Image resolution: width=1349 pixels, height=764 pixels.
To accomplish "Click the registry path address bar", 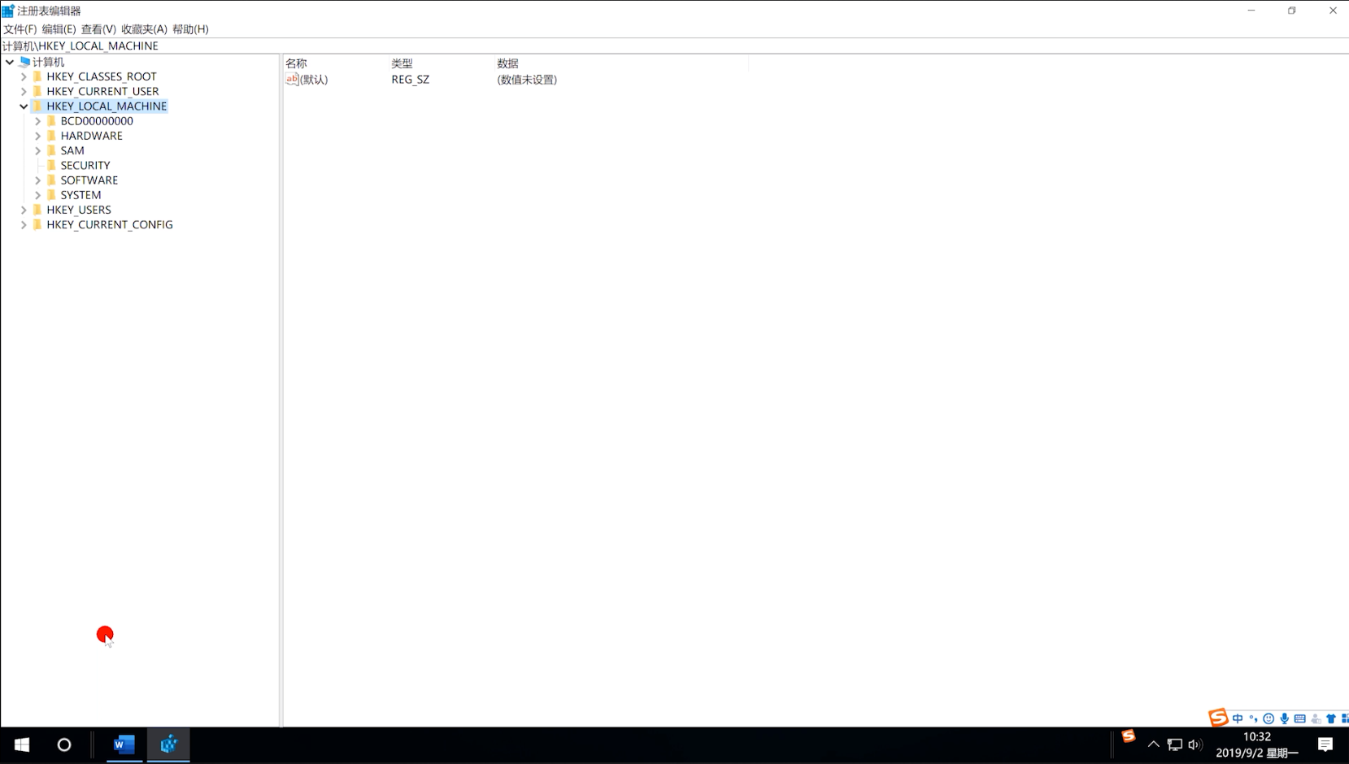I will point(674,46).
